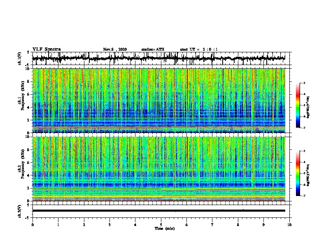Click time axis tick label "0"

click(33, 225)
